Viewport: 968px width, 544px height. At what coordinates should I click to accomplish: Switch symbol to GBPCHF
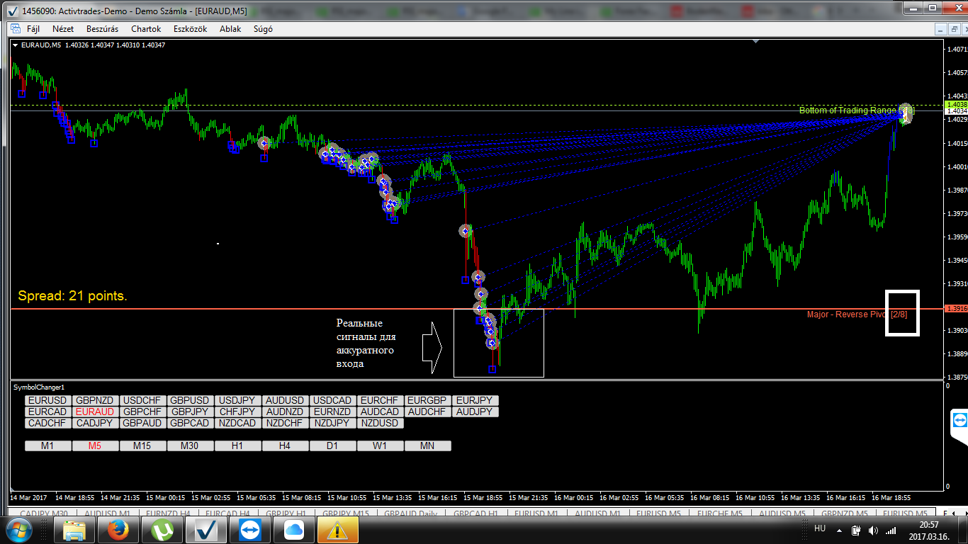[143, 412]
